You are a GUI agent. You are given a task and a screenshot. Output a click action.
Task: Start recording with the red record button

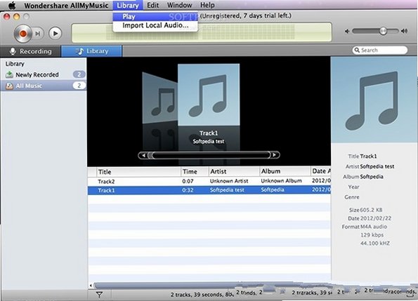pos(22,34)
